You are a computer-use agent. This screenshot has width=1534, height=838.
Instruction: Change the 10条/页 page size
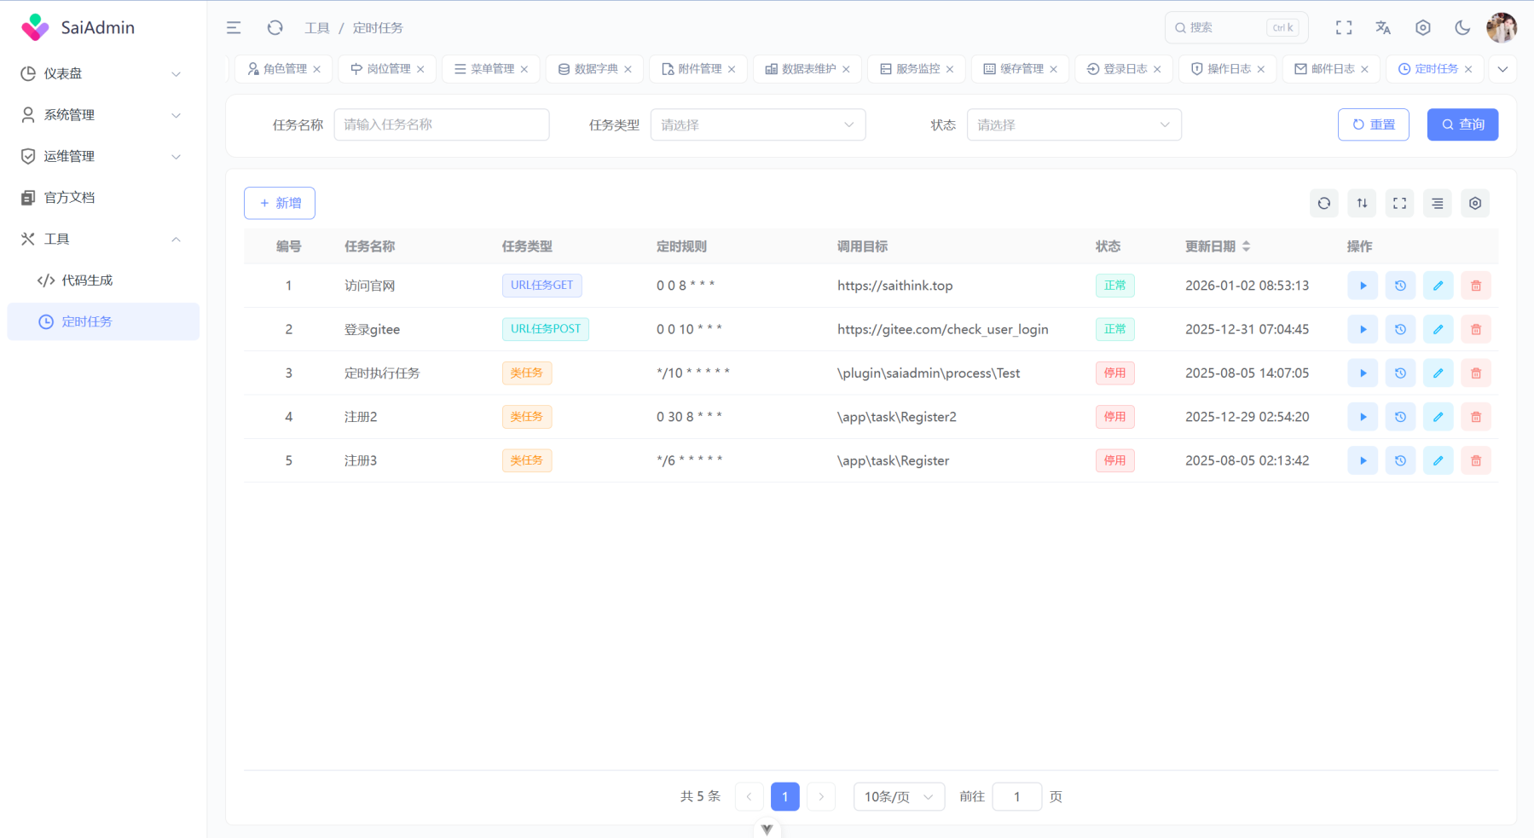point(898,796)
